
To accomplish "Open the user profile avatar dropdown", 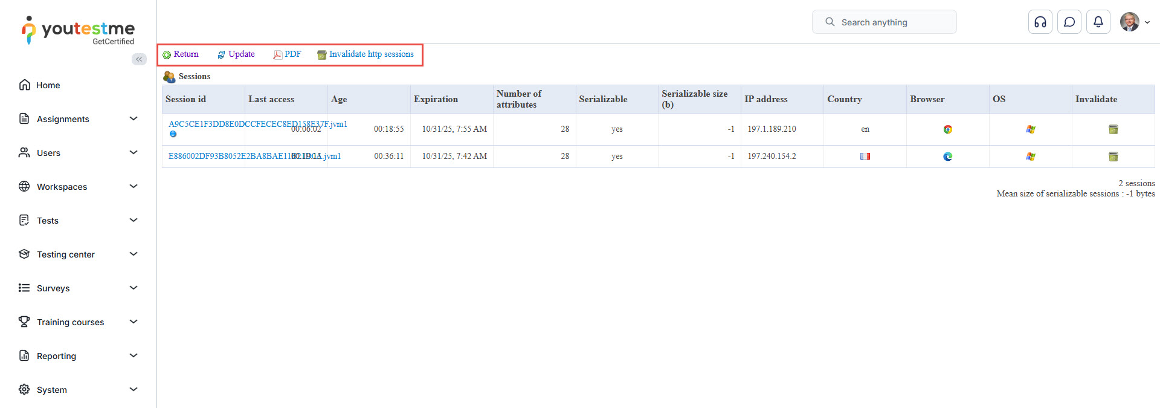I will [1134, 22].
